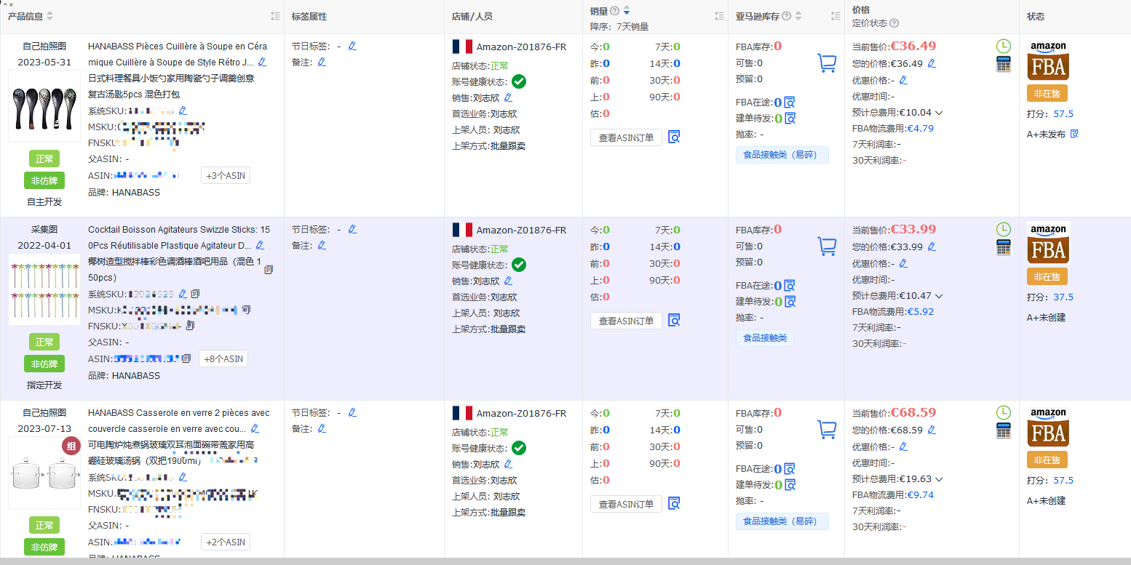Screen dimensions: 1131x565
Task: Edit title of the €36.49 spoon product
Action: pos(262,62)
